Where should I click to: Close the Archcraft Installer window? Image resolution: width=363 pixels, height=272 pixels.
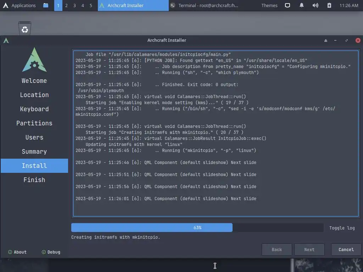pos(358,40)
